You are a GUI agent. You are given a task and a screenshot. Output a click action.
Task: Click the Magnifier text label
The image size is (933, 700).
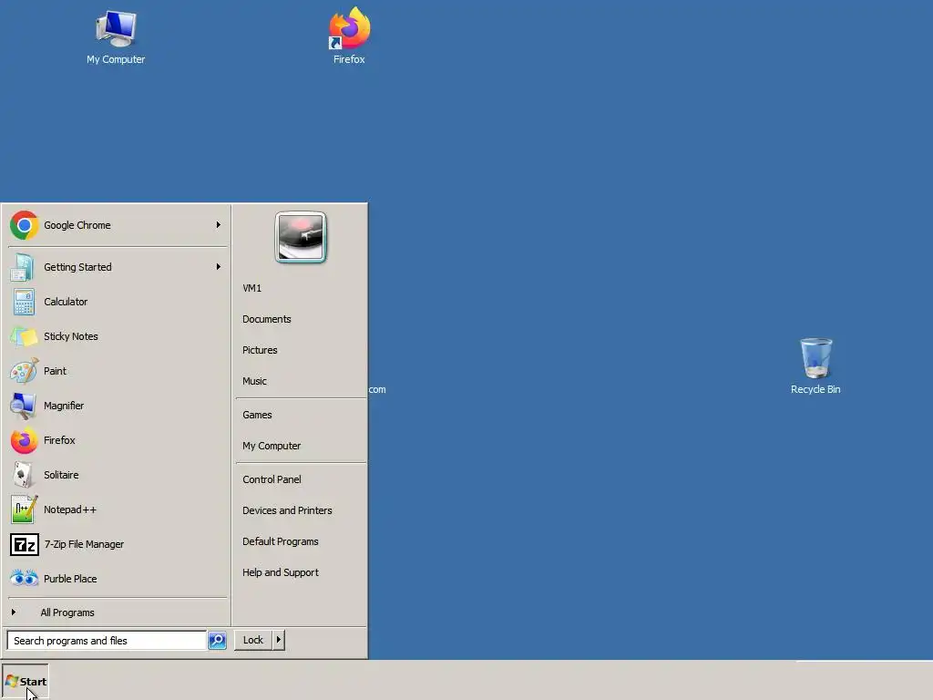coord(64,406)
